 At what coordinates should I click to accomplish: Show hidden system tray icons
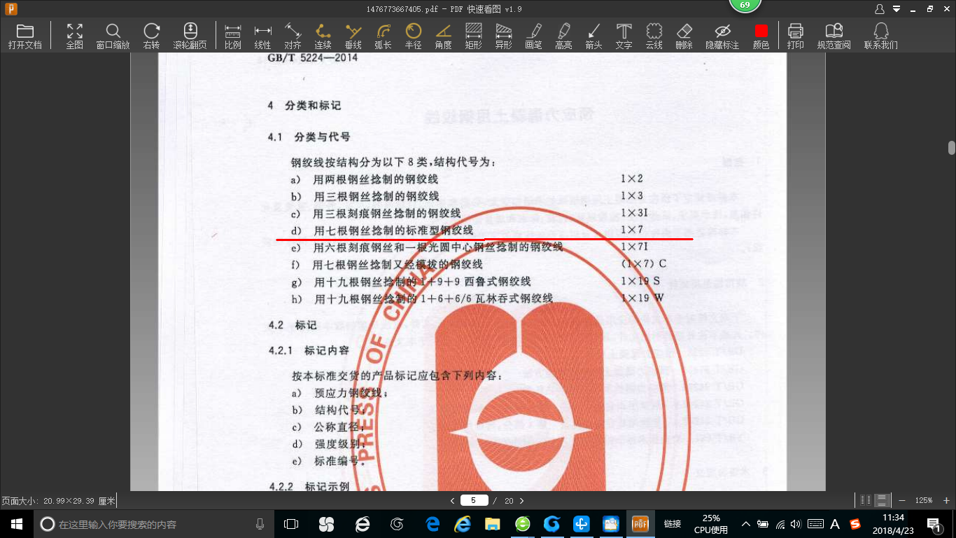746,523
